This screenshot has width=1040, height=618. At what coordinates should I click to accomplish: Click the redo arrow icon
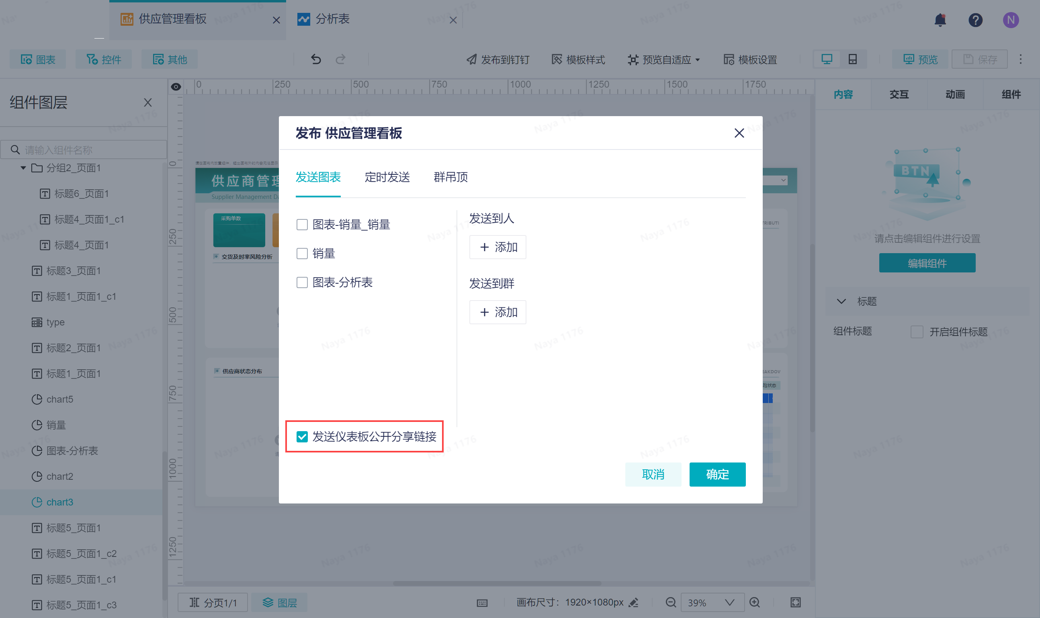[341, 59]
